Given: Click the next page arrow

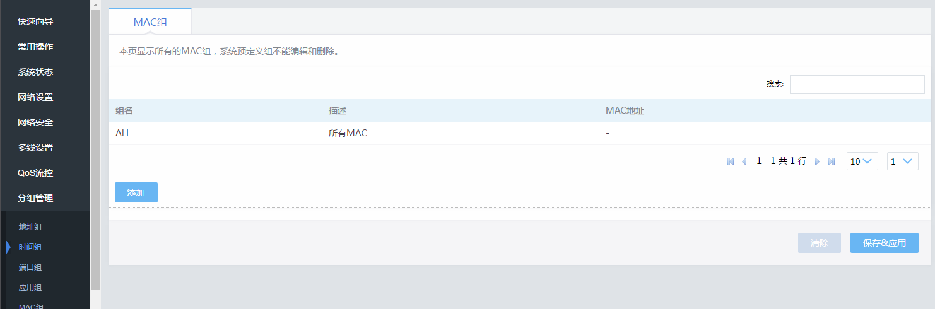Looking at the screenshot, I should pos(818,161).
